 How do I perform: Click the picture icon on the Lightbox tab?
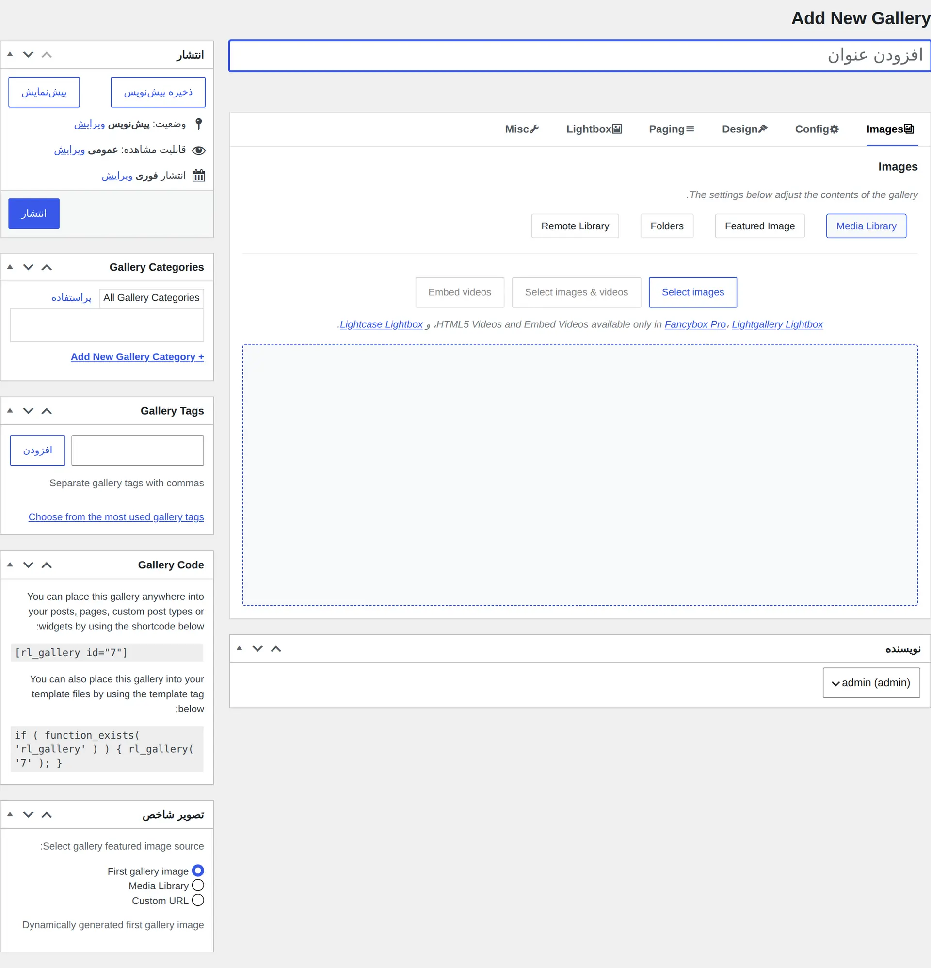[x=617, y=129]
